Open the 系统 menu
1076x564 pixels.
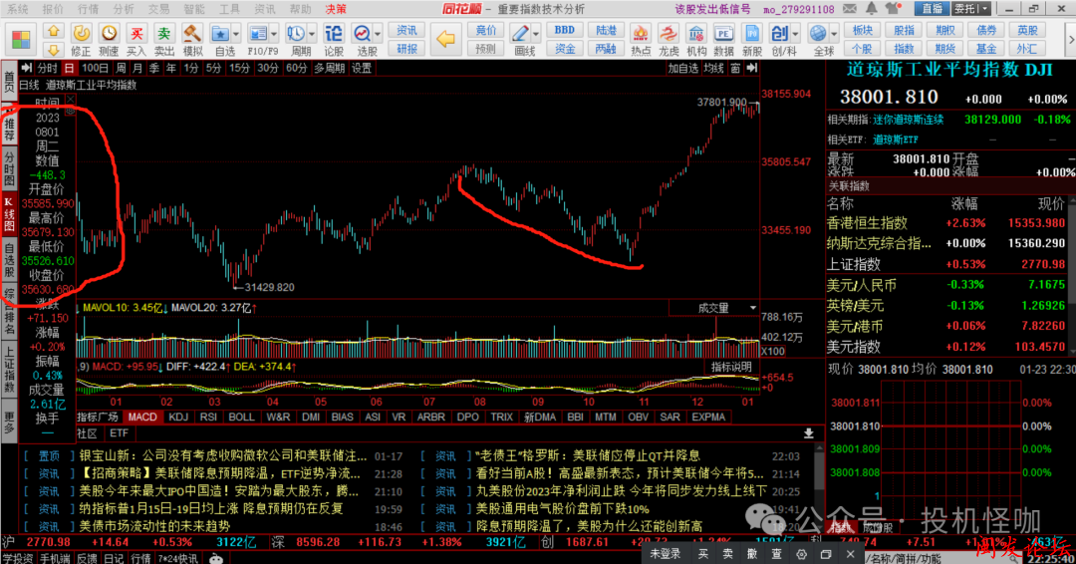click(18, 9)
